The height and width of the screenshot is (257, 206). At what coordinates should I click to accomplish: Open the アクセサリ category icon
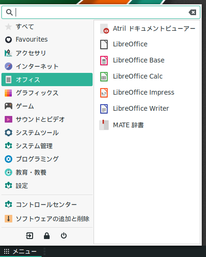[9, 53]
